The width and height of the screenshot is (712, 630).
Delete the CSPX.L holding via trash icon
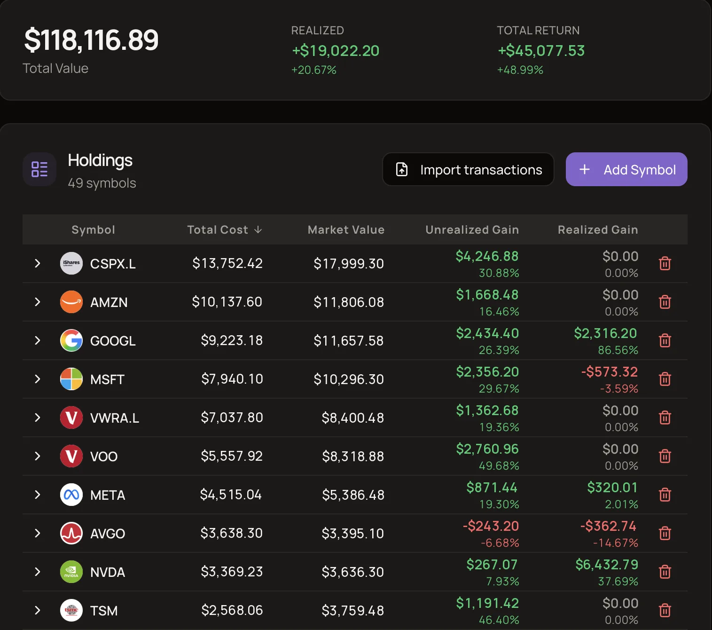[x=665, y=263]
